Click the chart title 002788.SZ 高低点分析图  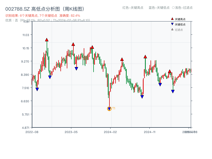[x=45, y=9]
